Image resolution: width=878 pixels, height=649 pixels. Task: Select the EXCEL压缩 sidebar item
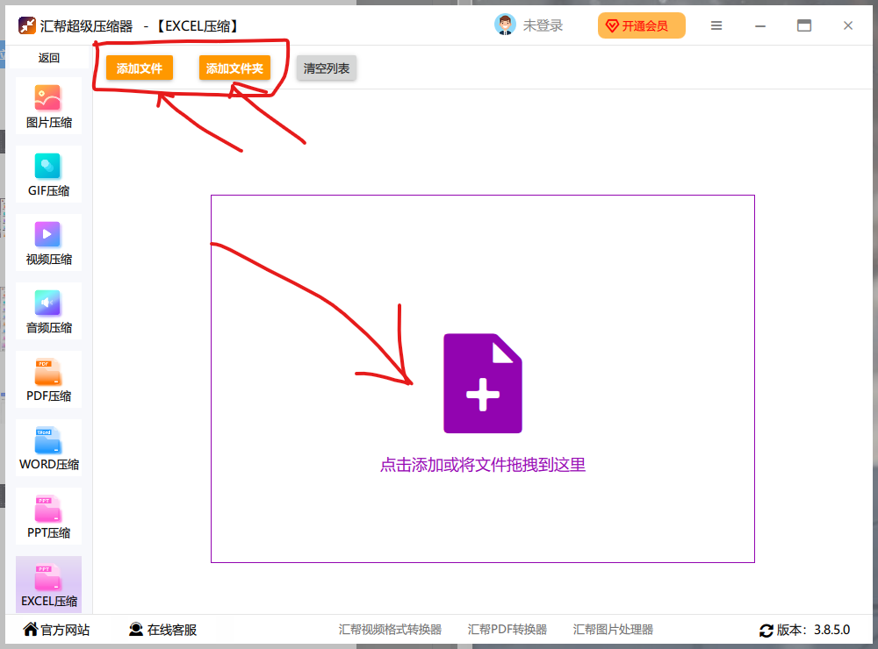[x=48, y=585]
